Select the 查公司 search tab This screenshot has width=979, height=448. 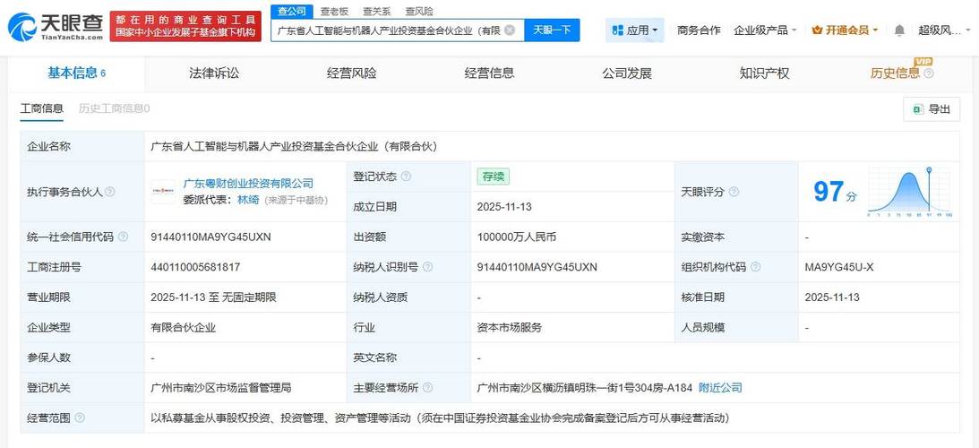(x=292, y=12)
